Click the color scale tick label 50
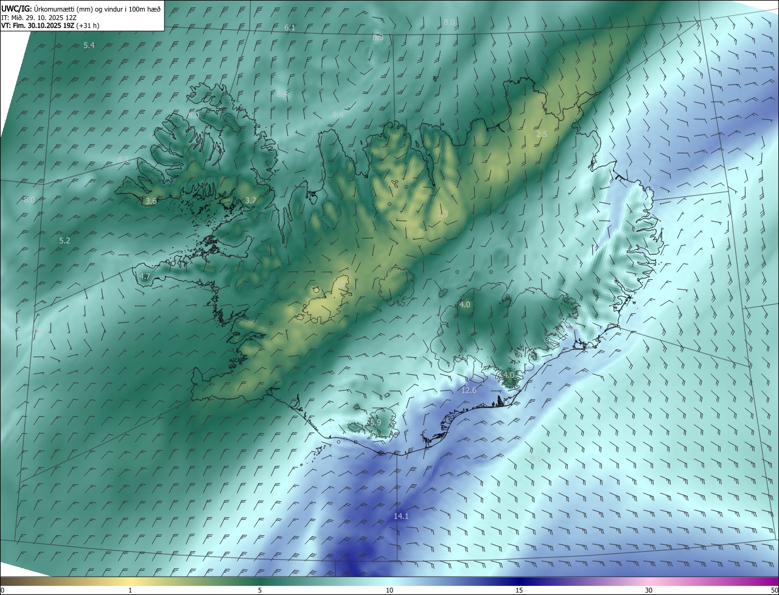 point(774,590)
